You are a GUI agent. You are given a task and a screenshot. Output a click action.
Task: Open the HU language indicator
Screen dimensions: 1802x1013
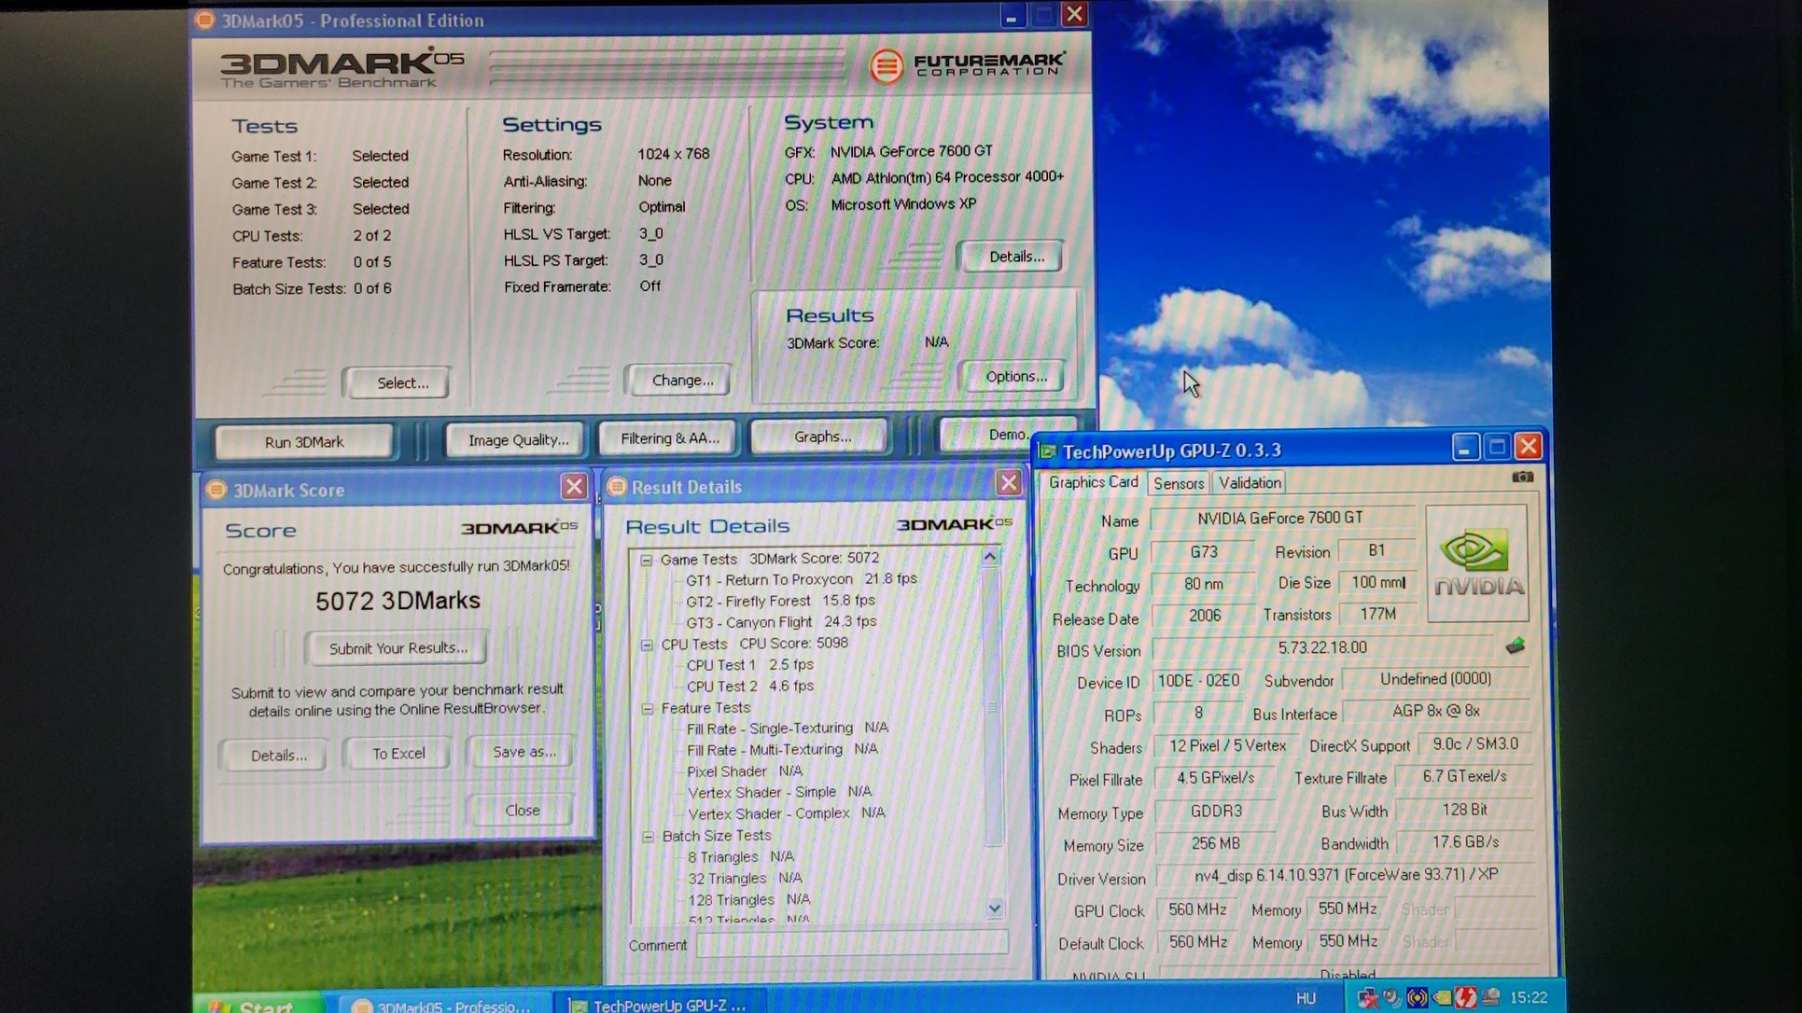click(1306, 998)
